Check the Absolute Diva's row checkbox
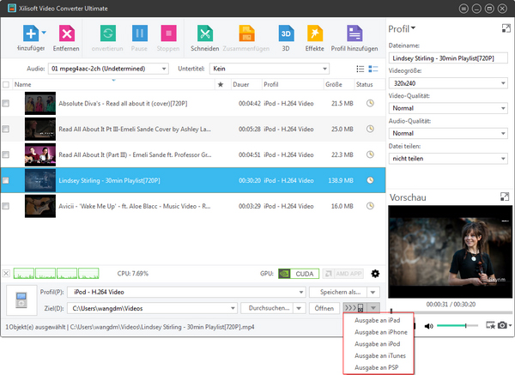The width and height of the screenshot is (515, 375). point(6,104)
